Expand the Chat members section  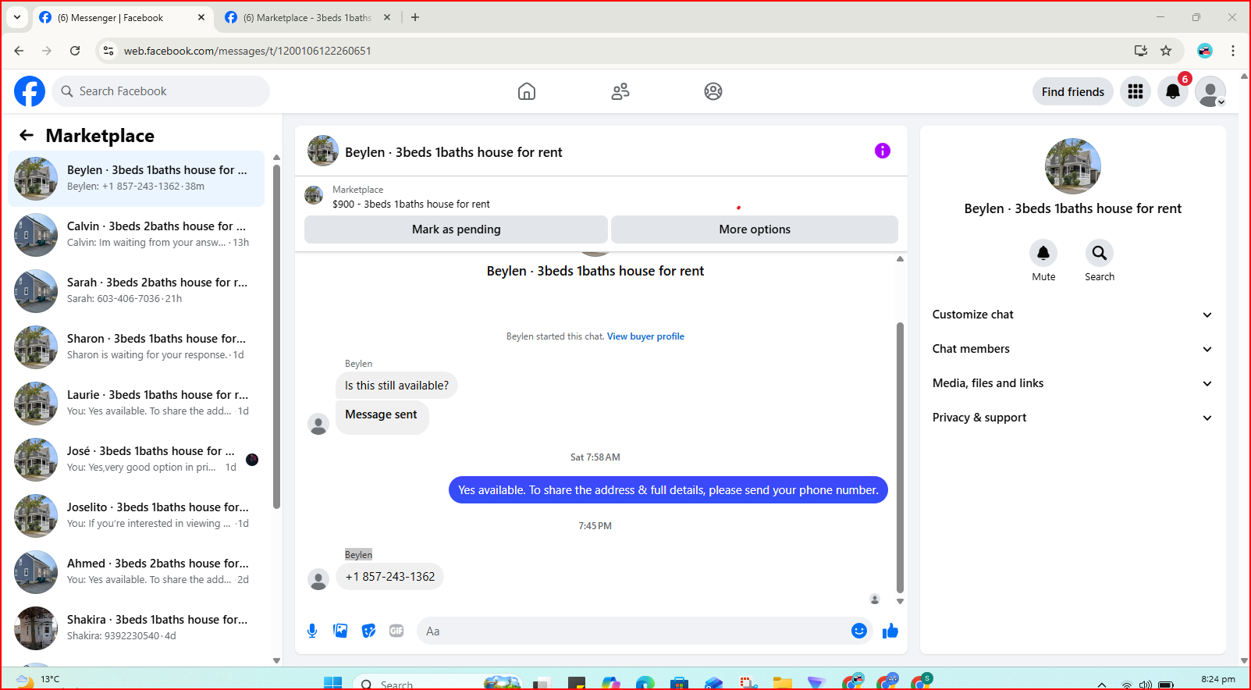1072,349
